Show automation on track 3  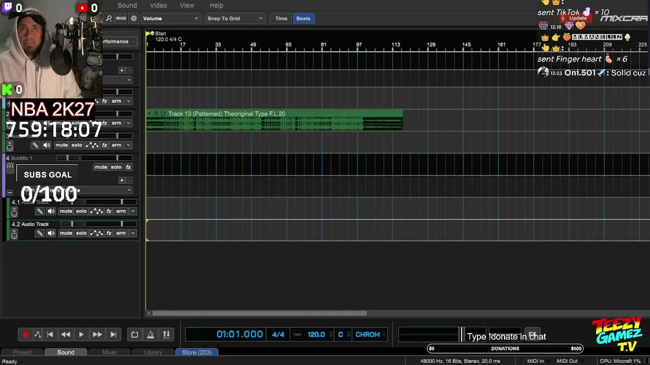coord(92,145)
